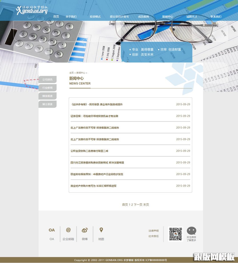Select 投资模式 in the top menu
The height and width of the screenshot is (263, 238).
95,16
